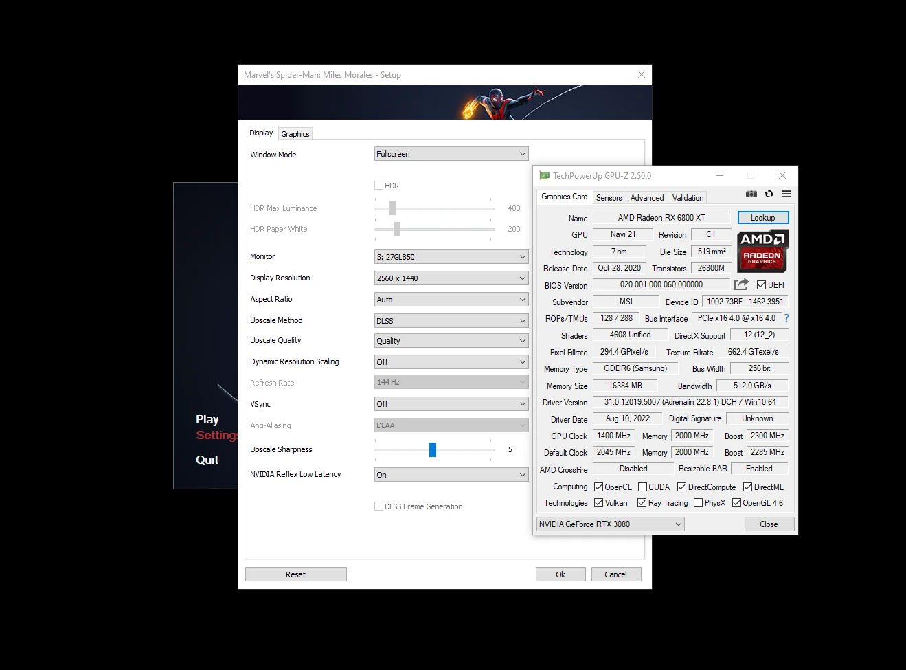906x670 pixels.
Task: Open the Monitor dropdown
Action: point(451,257)
